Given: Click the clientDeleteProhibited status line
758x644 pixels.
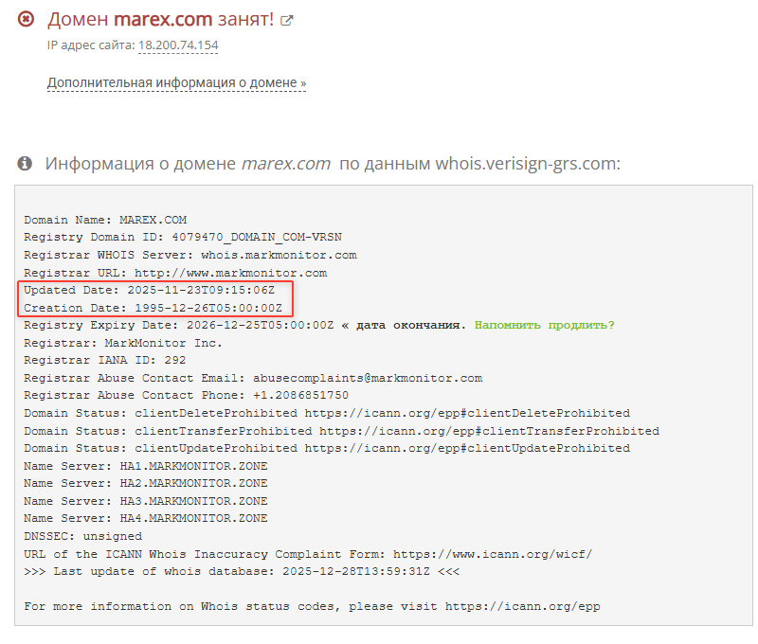Looking at the screenshot, I should point(327,413).
